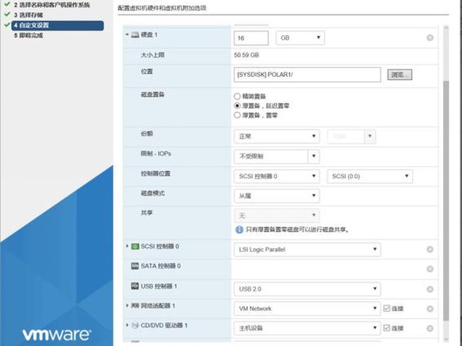Open the 磁盘模式 dropdown showing 从属
The width and height of the screenshot is (462, 346).
click(277, 195)
